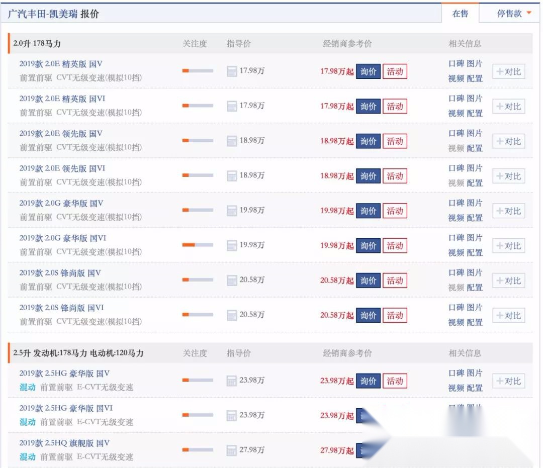The height and width of the screenshot is (468, 543).
Task: Add 2.0S 锋尚版 国V to 对比
Action: tap(509, 280)
